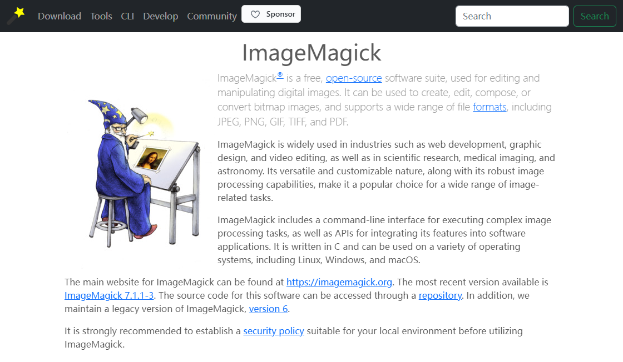Click the ImageMagick page heading
Image resolution: width=623 pixels, height=362 pixels.
pyautogui.click(x=311, y=53)
